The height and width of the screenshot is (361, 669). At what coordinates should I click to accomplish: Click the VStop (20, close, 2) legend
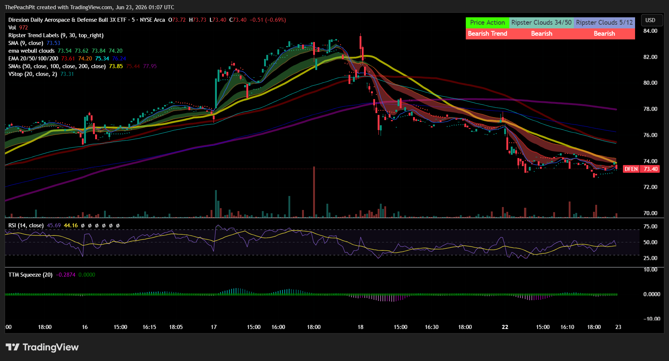[x=41, y=74]
